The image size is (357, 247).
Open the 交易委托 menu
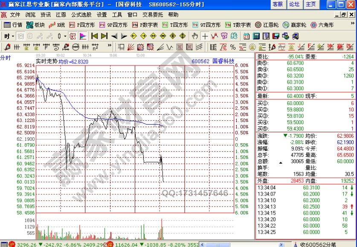point(153,14)
